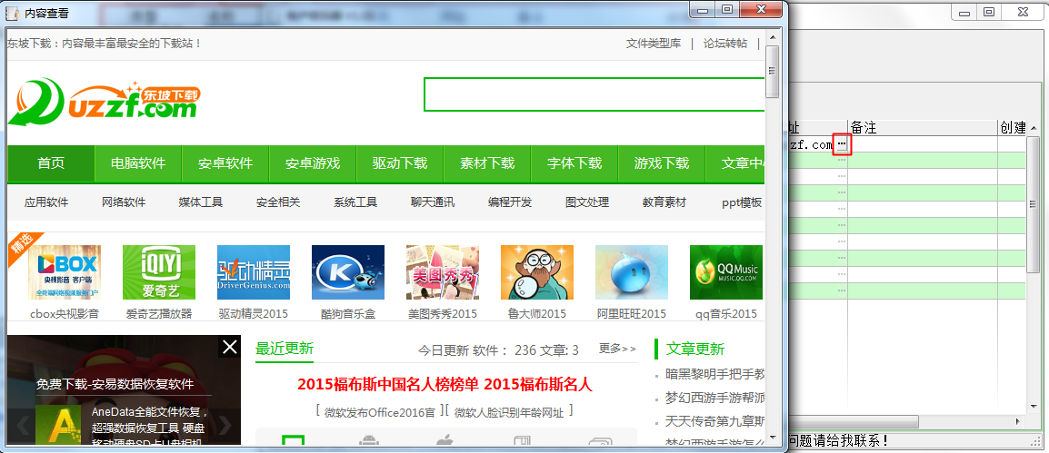1049x453 pixels.
Task: Click the 最近更新 section heading
Action: coord(285,348)
